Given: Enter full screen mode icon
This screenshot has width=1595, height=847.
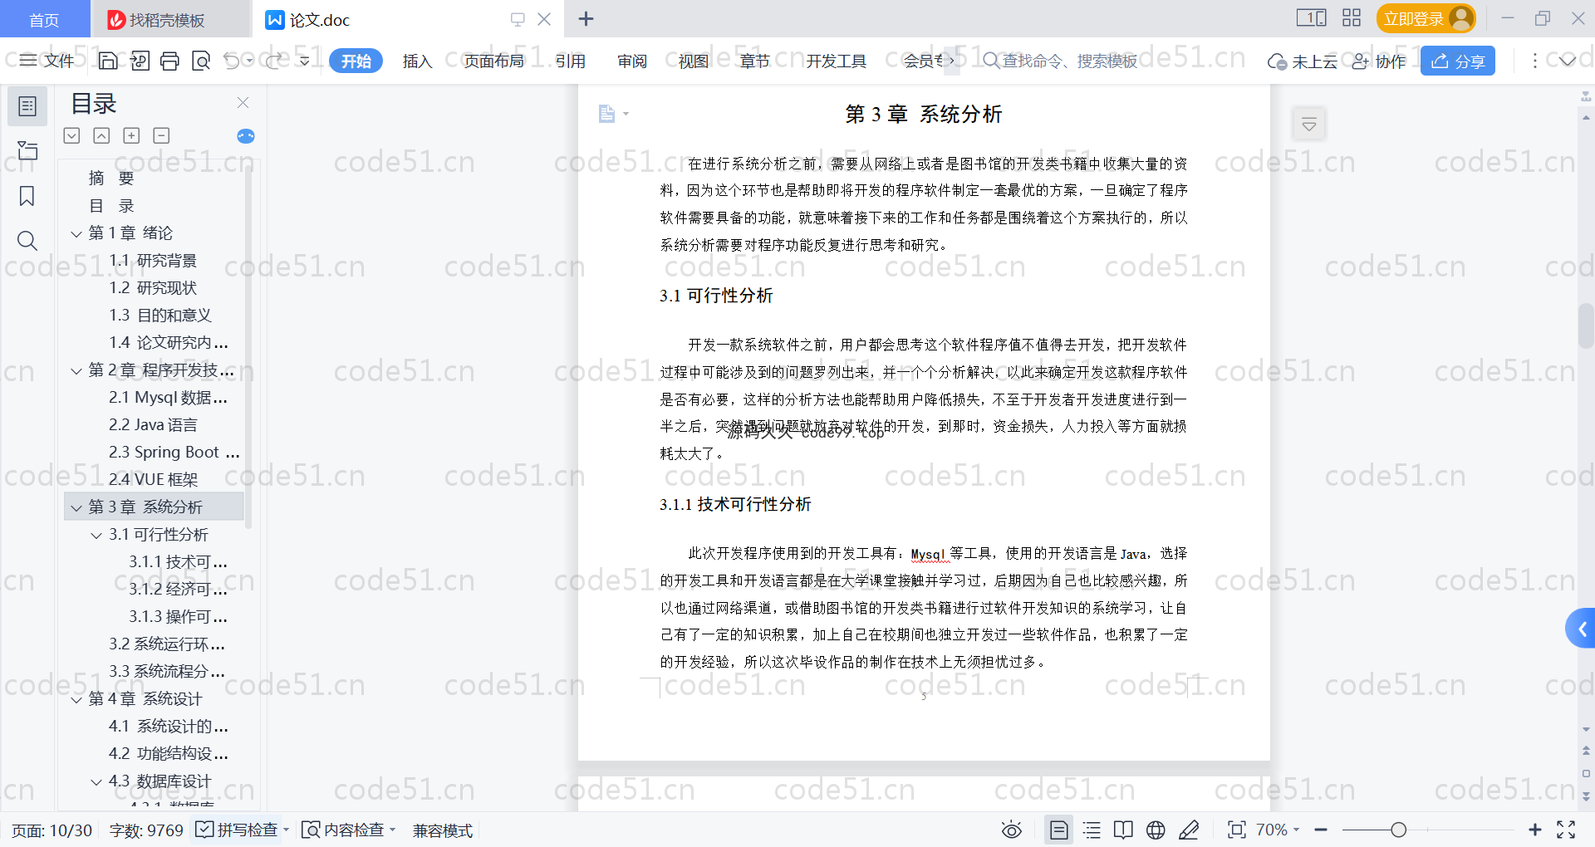Looking at the screenshot, I should coord(1566,830).
